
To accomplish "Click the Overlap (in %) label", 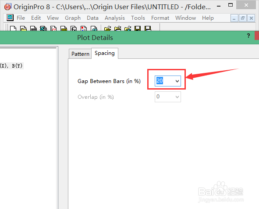I will click(96, 97).
